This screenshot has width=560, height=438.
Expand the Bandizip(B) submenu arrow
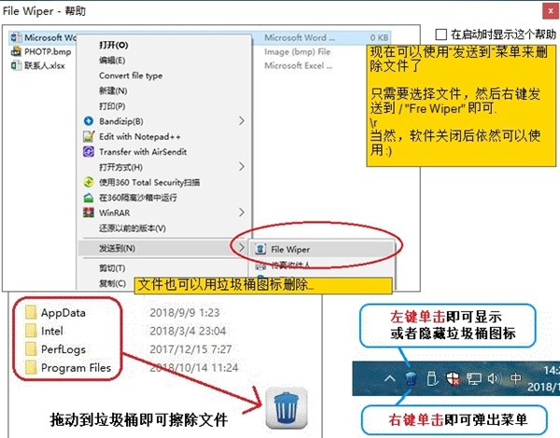tap(242, 121)
